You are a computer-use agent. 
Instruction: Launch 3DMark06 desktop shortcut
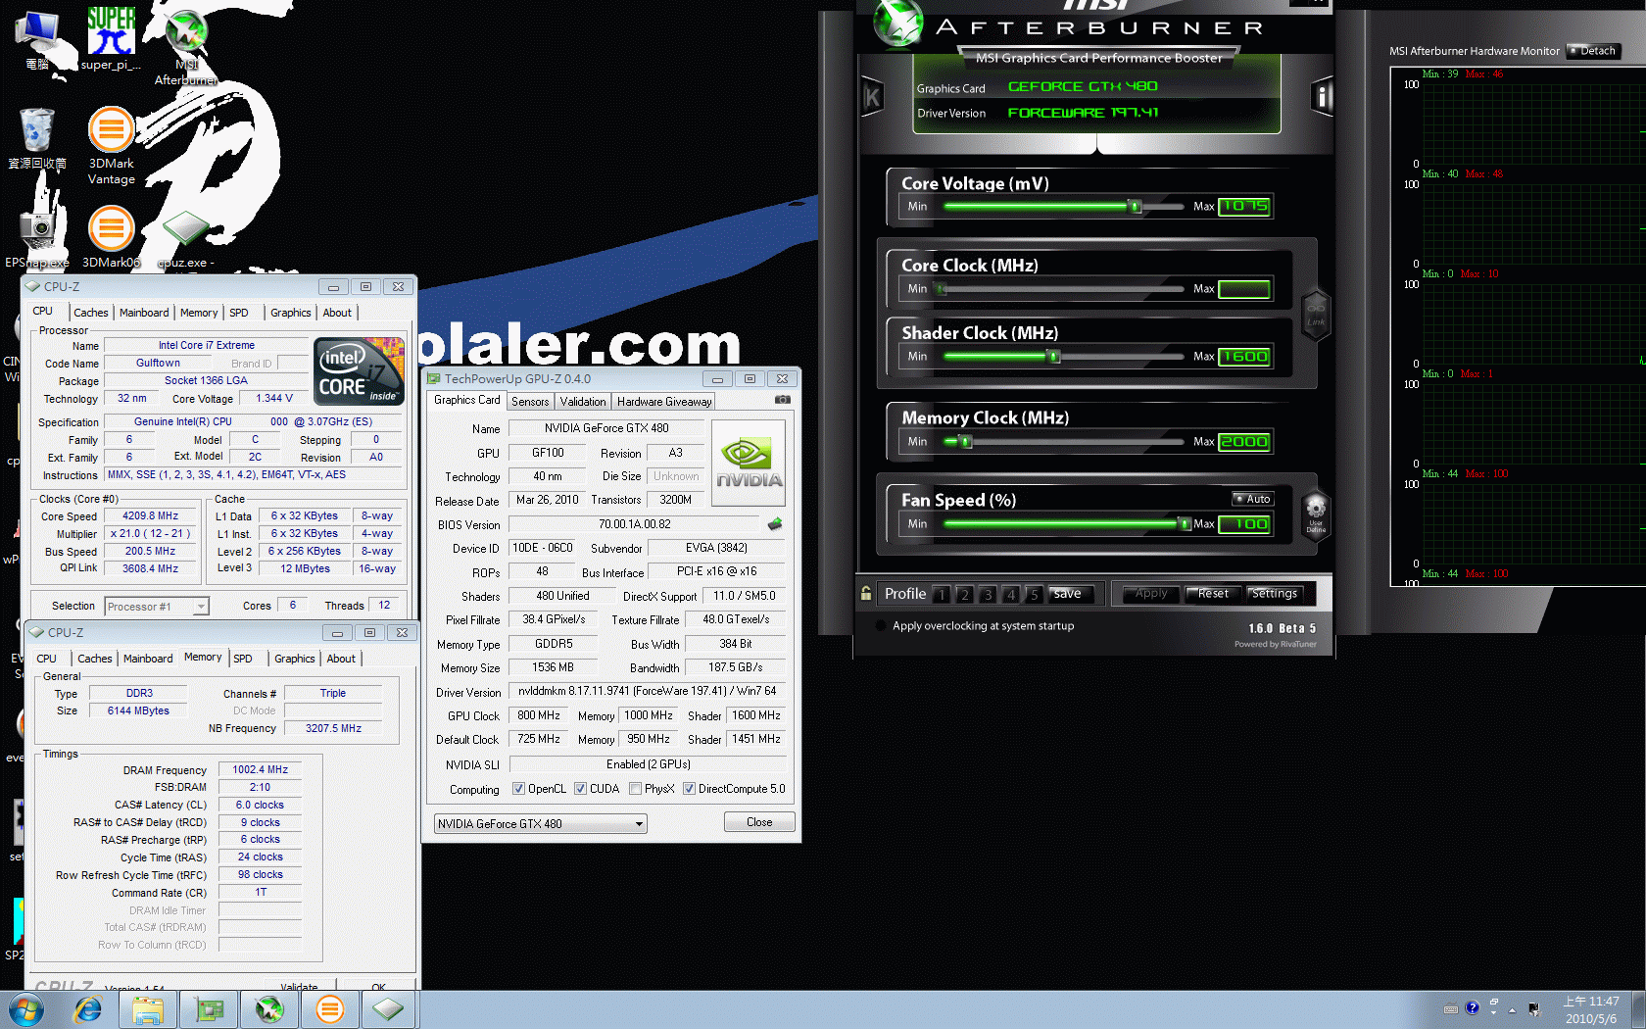pos(112,236)
